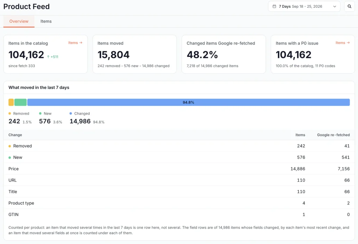Click the Product Feed page title
The height and width of the screenshot is (244, 358).
(27, 6)
